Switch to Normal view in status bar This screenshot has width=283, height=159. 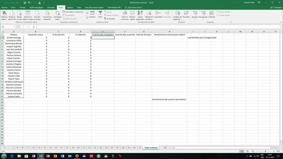point(242,151)
